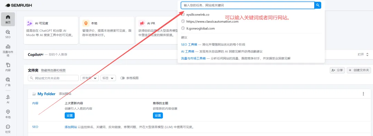Open the 本地 card
Screen dimensions: 373x136
[x=107, y=30]
